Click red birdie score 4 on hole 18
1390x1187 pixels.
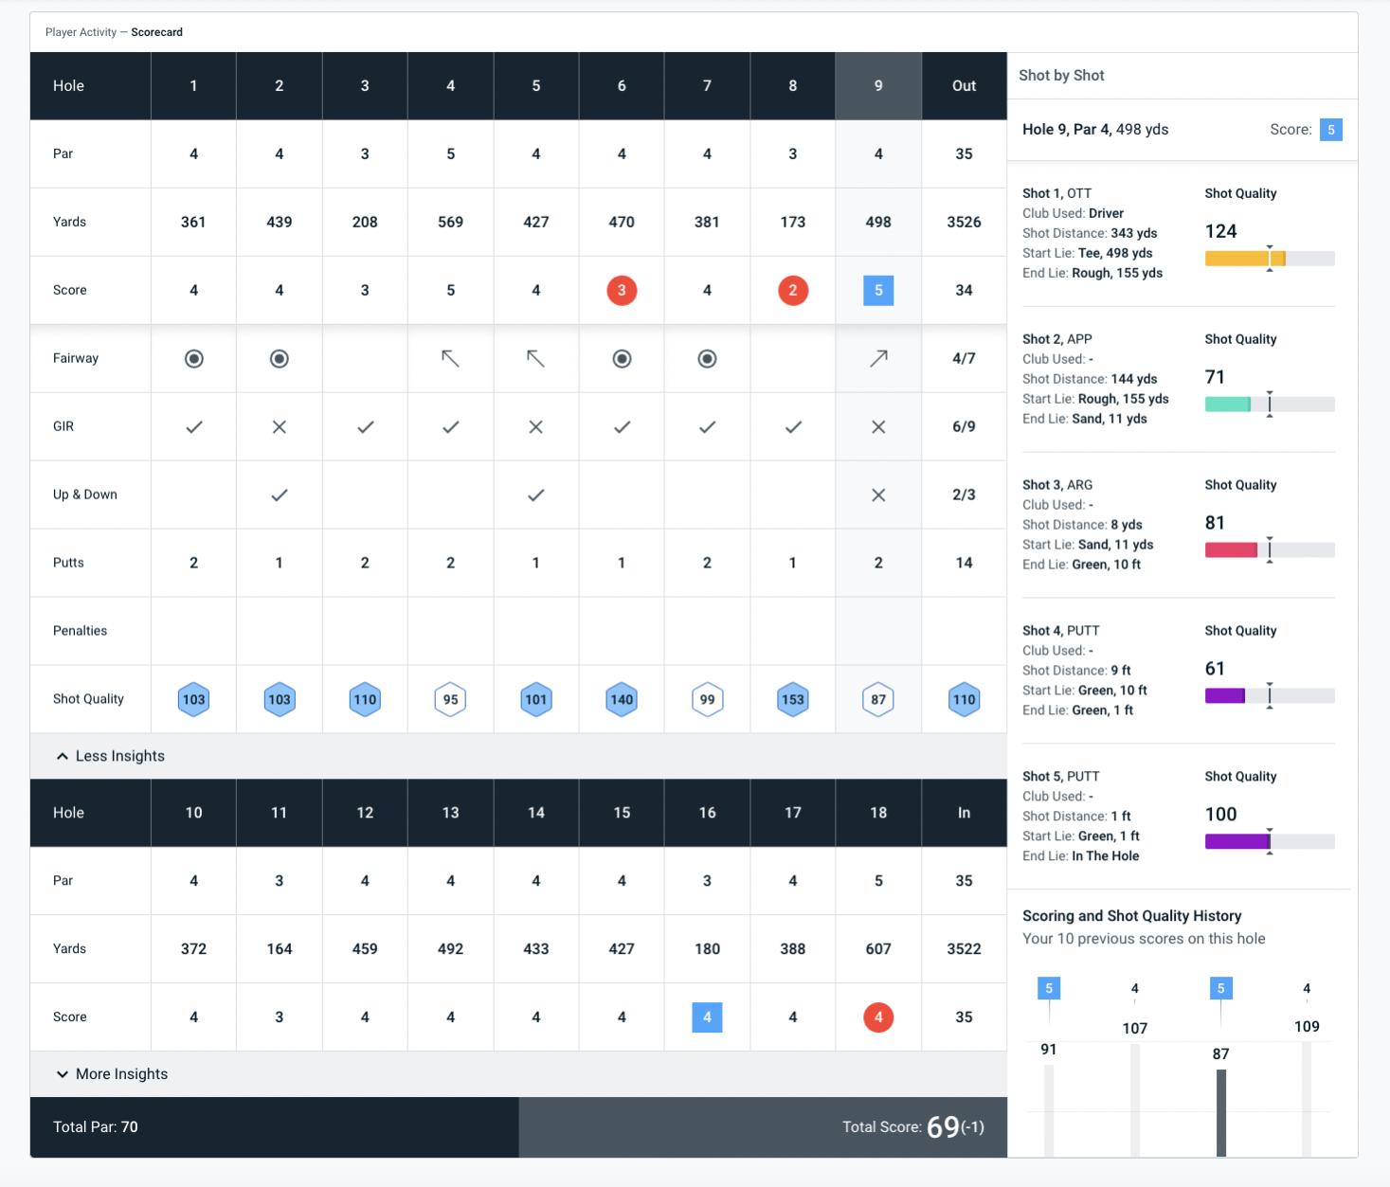878,1016
